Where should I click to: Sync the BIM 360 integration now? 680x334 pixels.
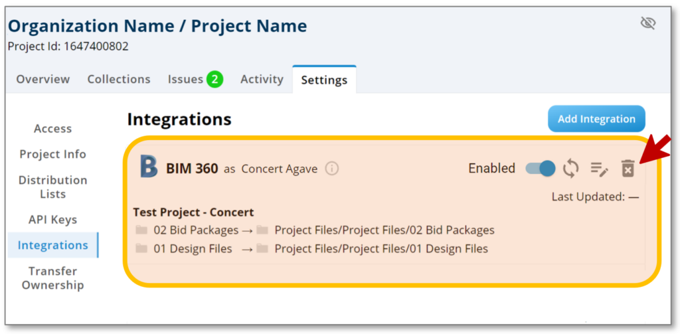570,169
